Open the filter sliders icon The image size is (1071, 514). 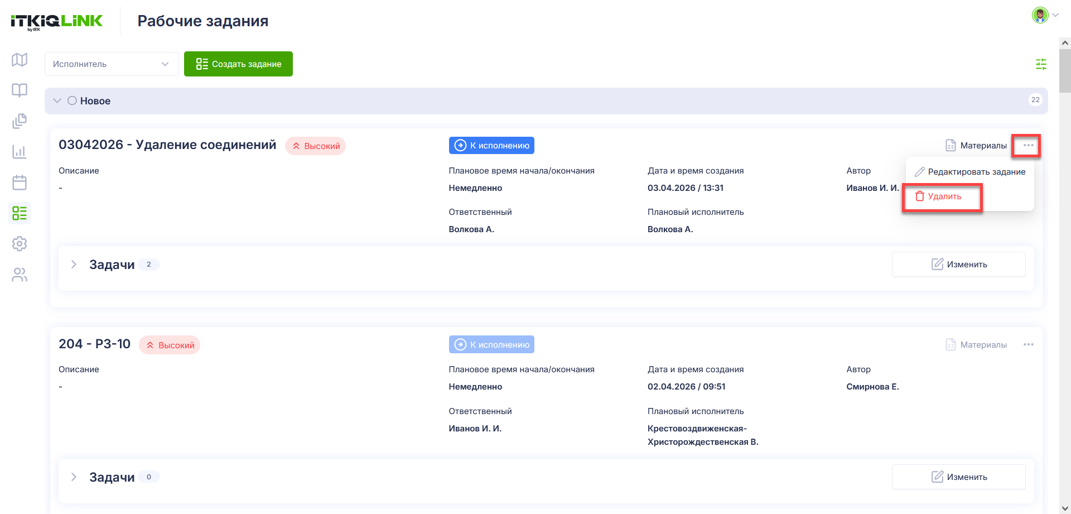pos(1041,64)
